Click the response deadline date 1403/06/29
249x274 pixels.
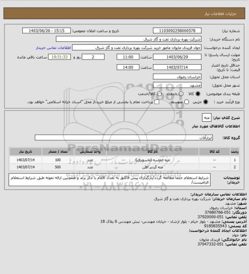[x=177, y=57]
